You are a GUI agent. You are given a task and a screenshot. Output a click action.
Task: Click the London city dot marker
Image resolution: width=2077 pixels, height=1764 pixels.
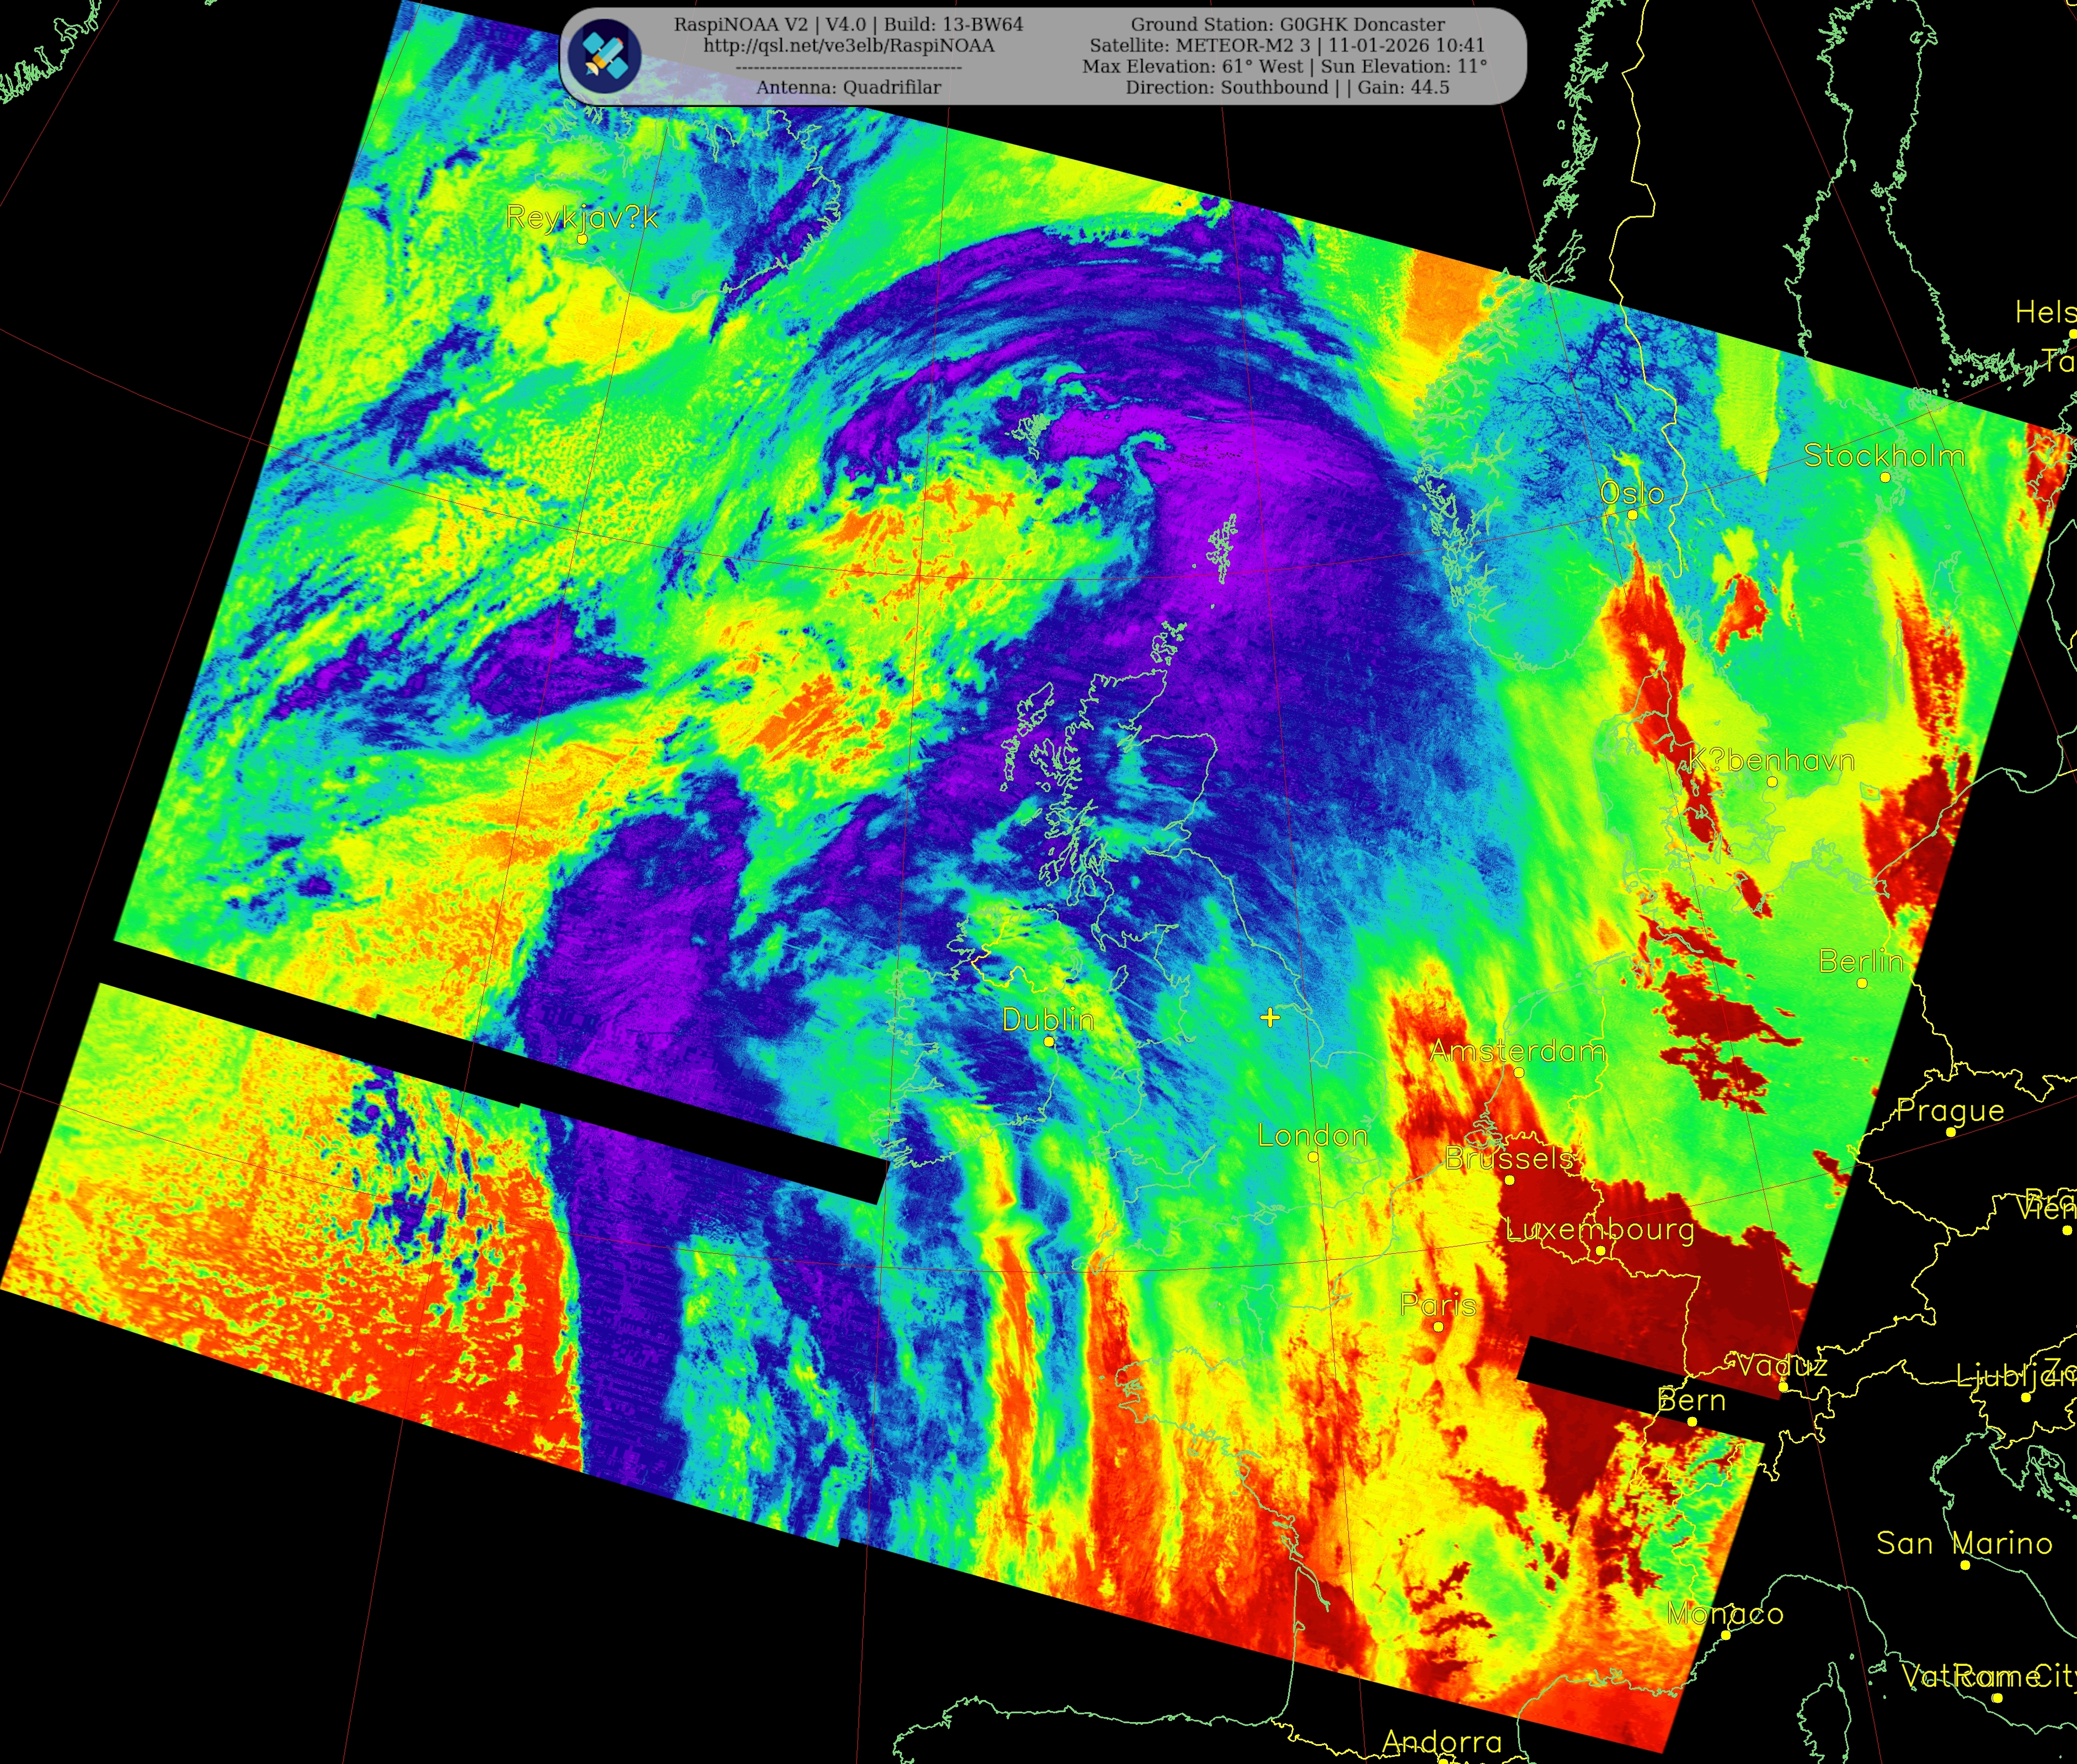[1313, 1157]
